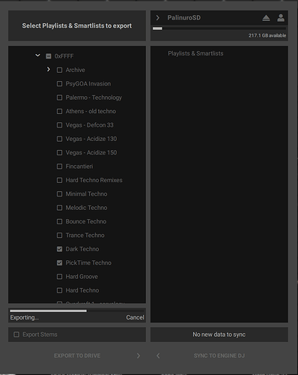Image resolution: width=298 pixels, height=375 pixels.
Task: Check the Hard Techno checkbox
Action: coord(59,290)
